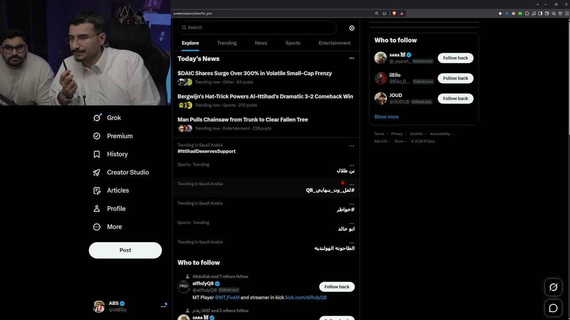The image size is (570, 320).
Task: Open more options for بن طلال trend
Action: [351, 165]
